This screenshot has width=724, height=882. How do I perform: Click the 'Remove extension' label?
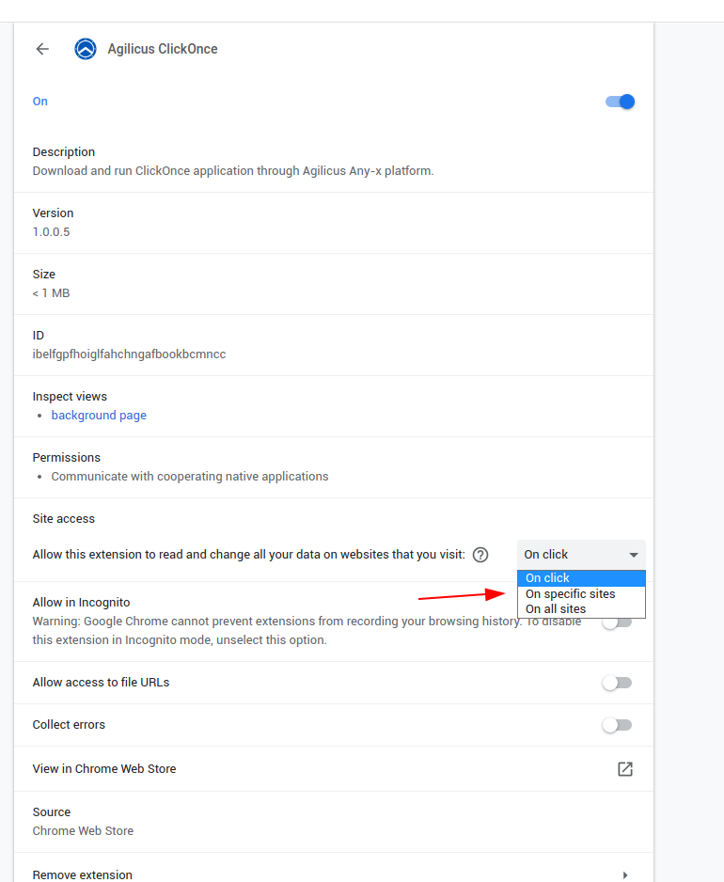(83, 875)
